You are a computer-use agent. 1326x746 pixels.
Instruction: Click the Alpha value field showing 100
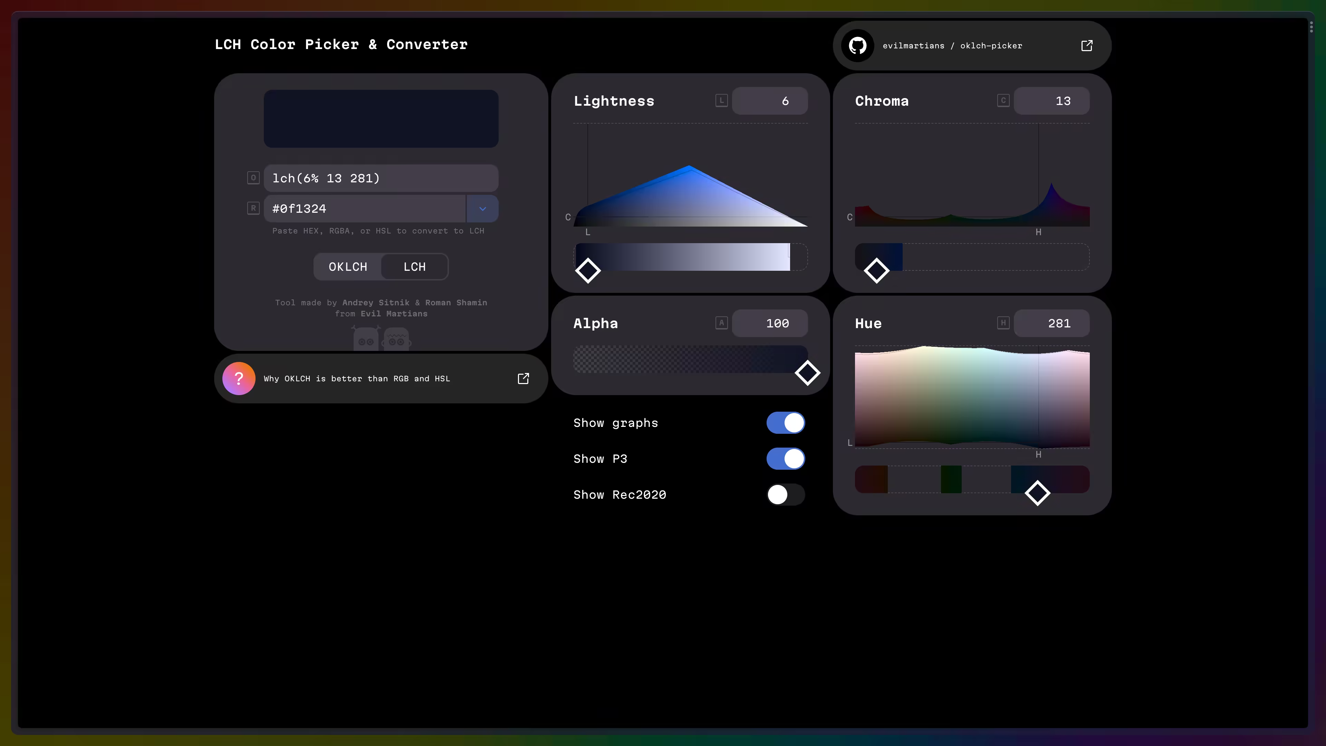coord(770,323)
